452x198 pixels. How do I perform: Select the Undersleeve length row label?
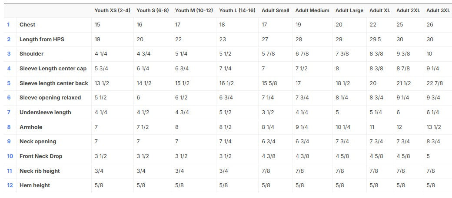pos(45,112)
